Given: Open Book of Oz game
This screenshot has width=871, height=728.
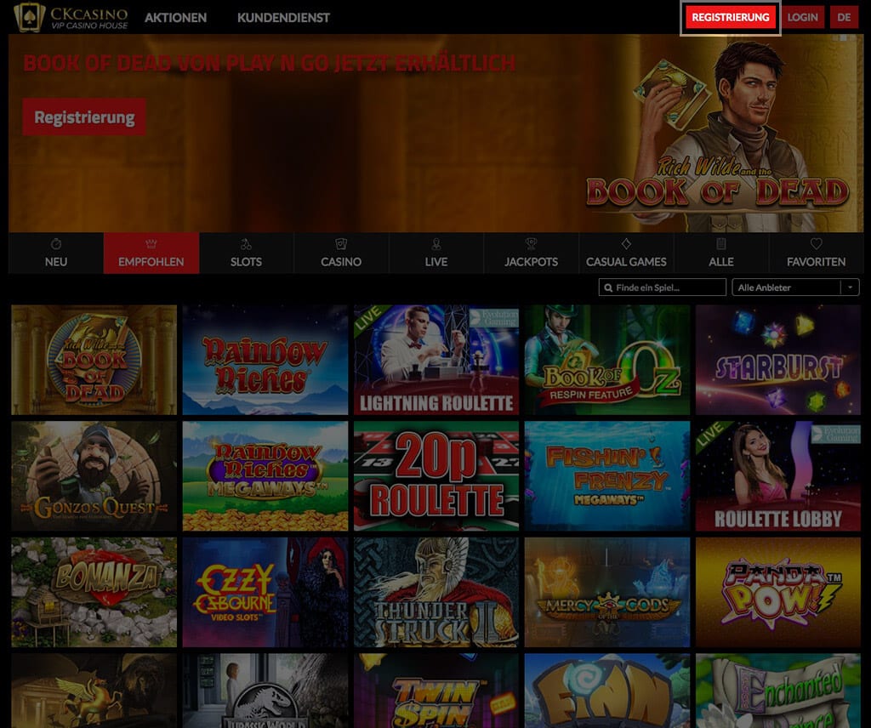Looking at the screenshot, I should (x=607, y=360).
